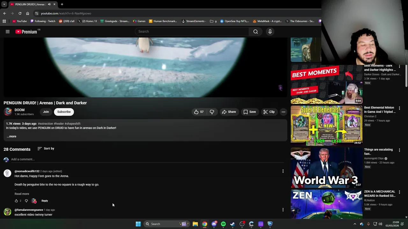
Task: Reply to the nomadicwolf6132 comment
Action: click(45, 201)
